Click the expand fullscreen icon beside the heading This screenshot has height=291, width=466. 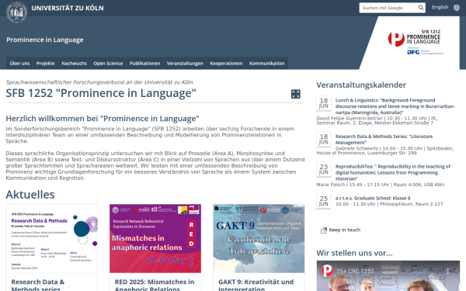tap(296, 94)
